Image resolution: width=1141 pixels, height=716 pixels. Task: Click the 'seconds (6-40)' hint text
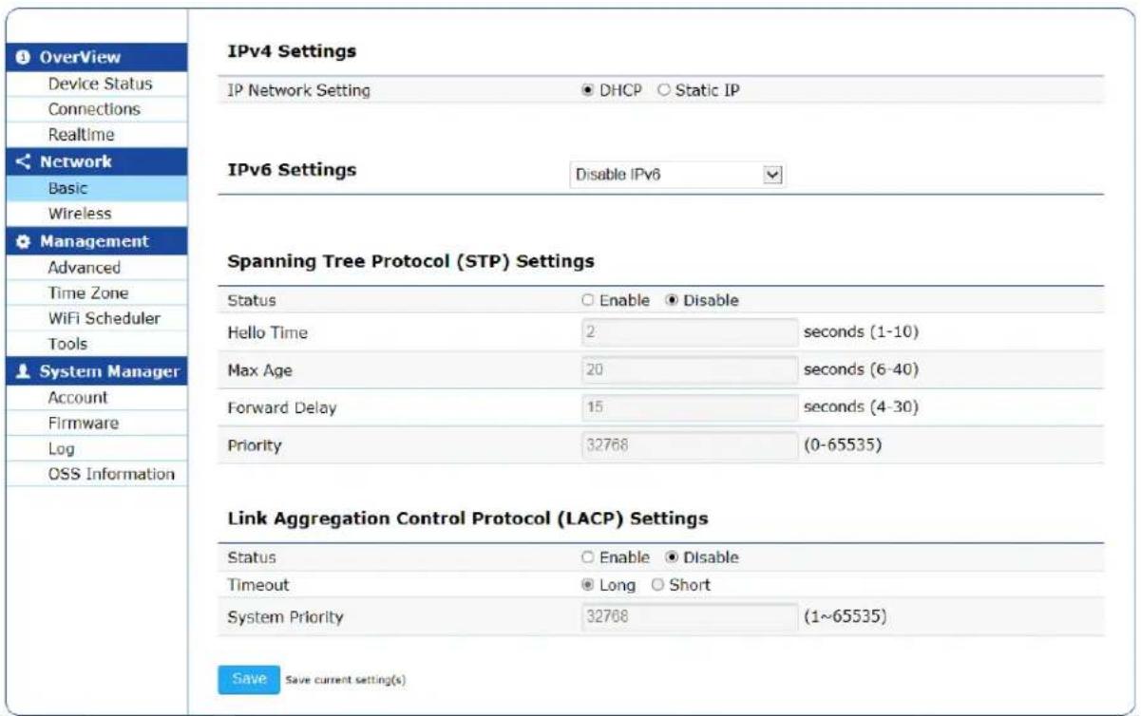click(862, 369)
